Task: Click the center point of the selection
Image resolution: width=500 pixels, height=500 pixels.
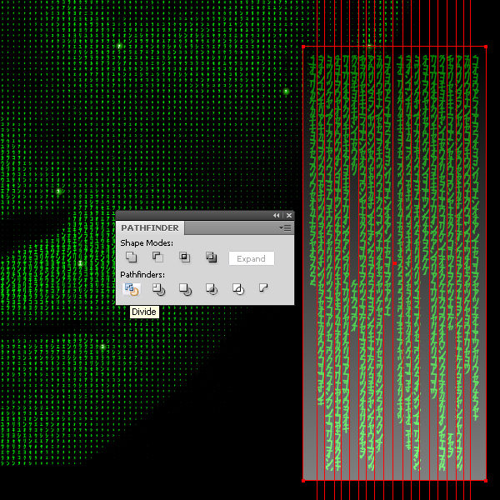Action: point(395,263)
